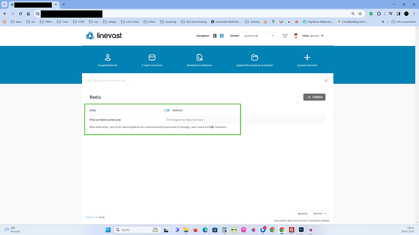
Task: Open the Zusatzfunktionen plus icon
Action: click(x=307, y=58)
